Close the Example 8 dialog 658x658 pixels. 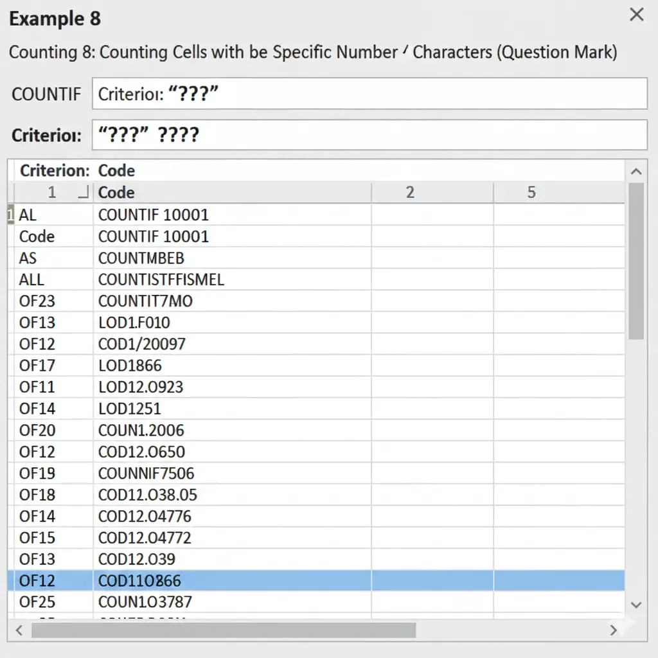(x=636, y=15)
